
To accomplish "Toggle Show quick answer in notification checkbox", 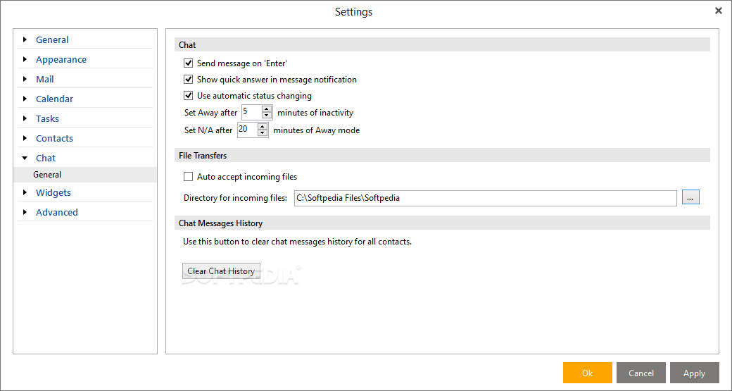I will 189,80.
